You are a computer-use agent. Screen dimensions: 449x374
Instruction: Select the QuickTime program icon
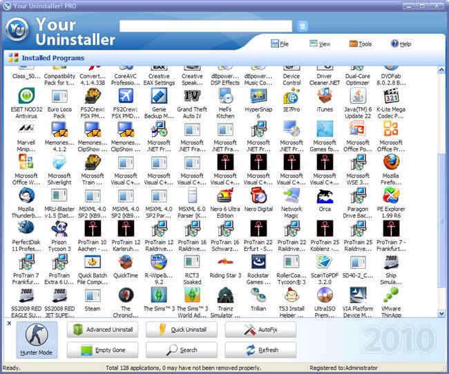[126, 262]
